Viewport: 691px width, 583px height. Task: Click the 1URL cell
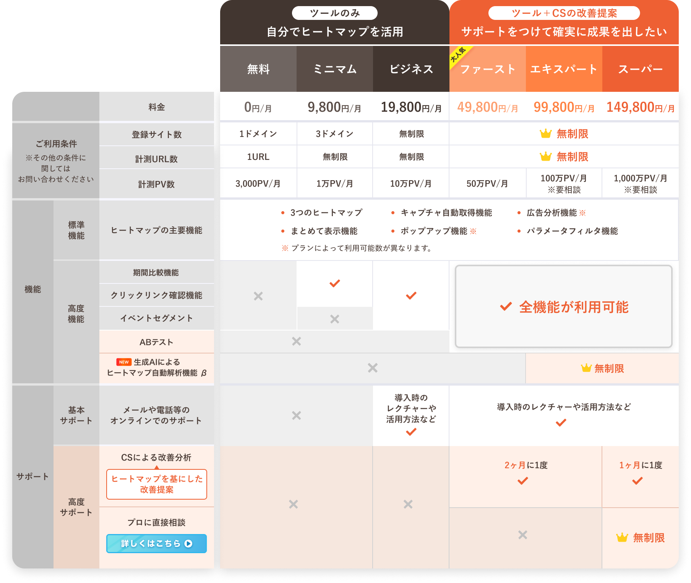click(258, 157)
